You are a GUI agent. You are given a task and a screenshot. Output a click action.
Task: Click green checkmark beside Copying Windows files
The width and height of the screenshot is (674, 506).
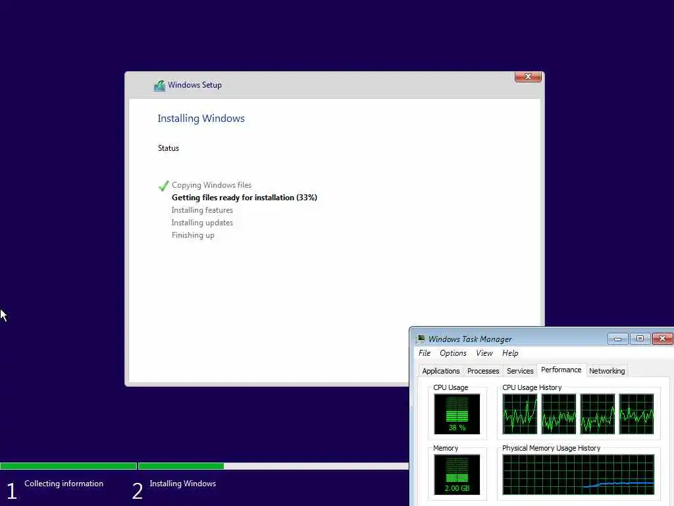point(163,185)
